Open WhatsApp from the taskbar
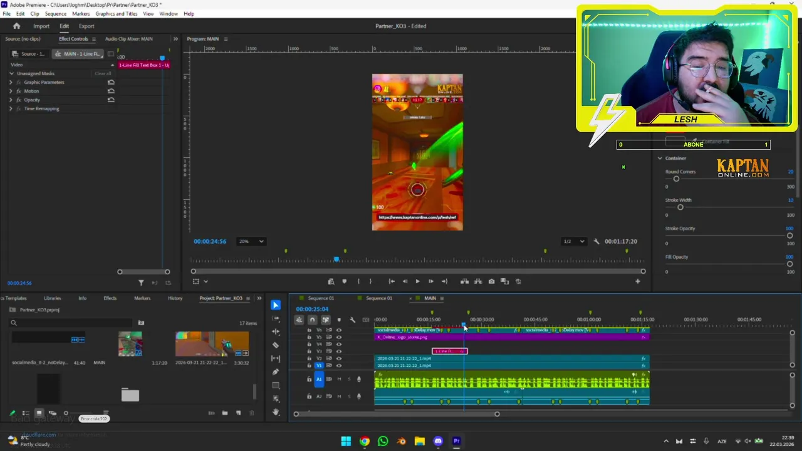 click(383, 441)
